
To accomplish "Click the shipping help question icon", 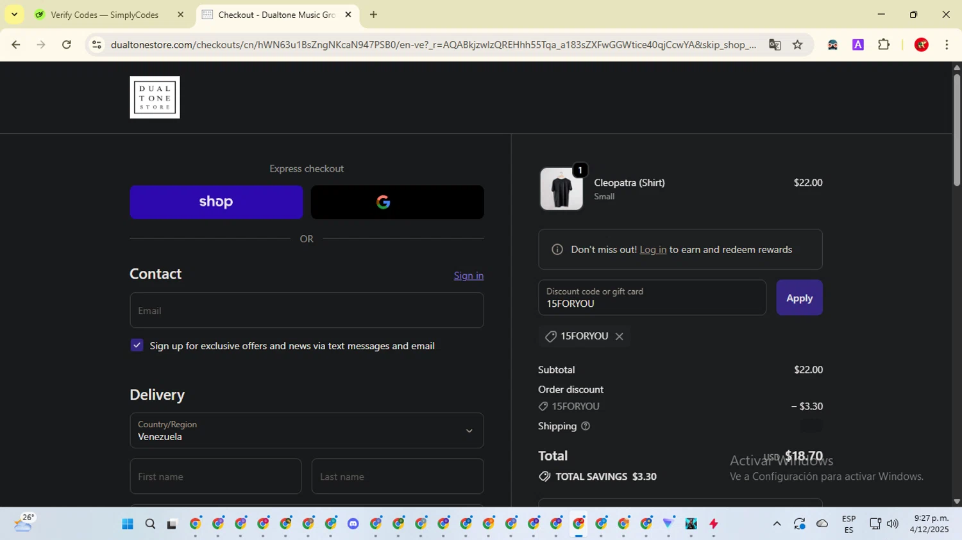I will point(585,426).
